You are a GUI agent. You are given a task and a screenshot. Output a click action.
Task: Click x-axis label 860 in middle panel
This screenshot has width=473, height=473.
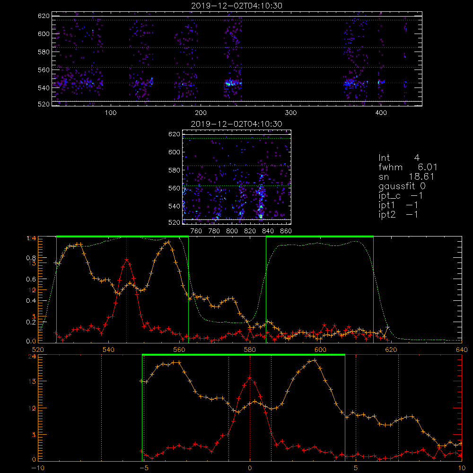click(286, 231)
